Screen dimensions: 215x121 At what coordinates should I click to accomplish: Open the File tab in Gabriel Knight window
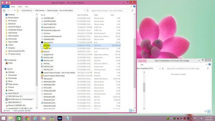[x=5, y=6]
